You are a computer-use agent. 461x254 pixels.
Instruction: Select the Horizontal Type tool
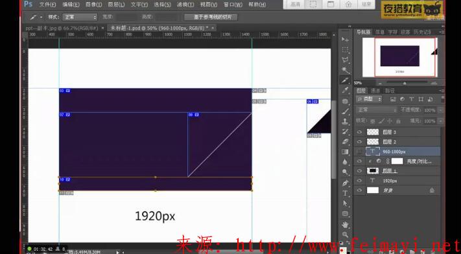345,193
